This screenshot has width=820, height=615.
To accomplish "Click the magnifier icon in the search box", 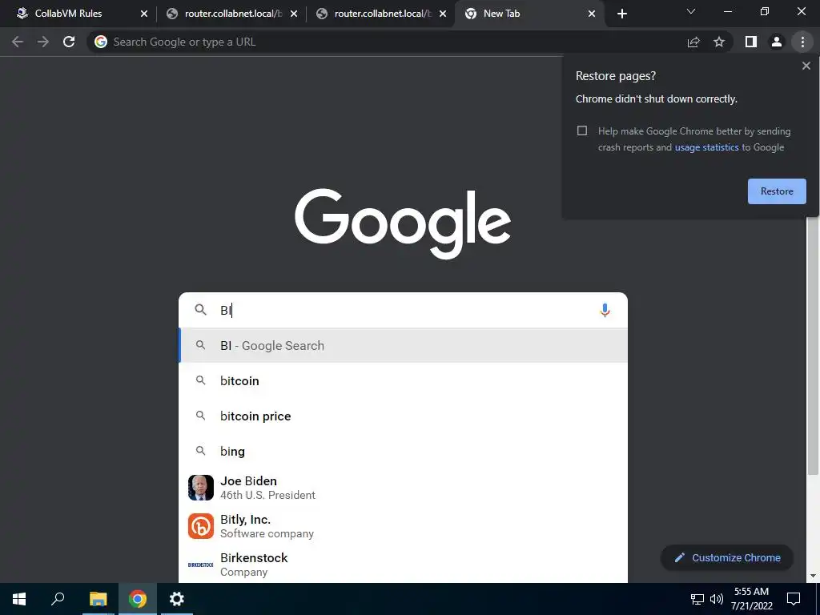I will 201,310.
